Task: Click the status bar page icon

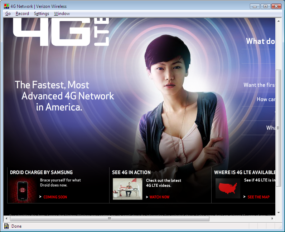Action: (x=6, y=226)
